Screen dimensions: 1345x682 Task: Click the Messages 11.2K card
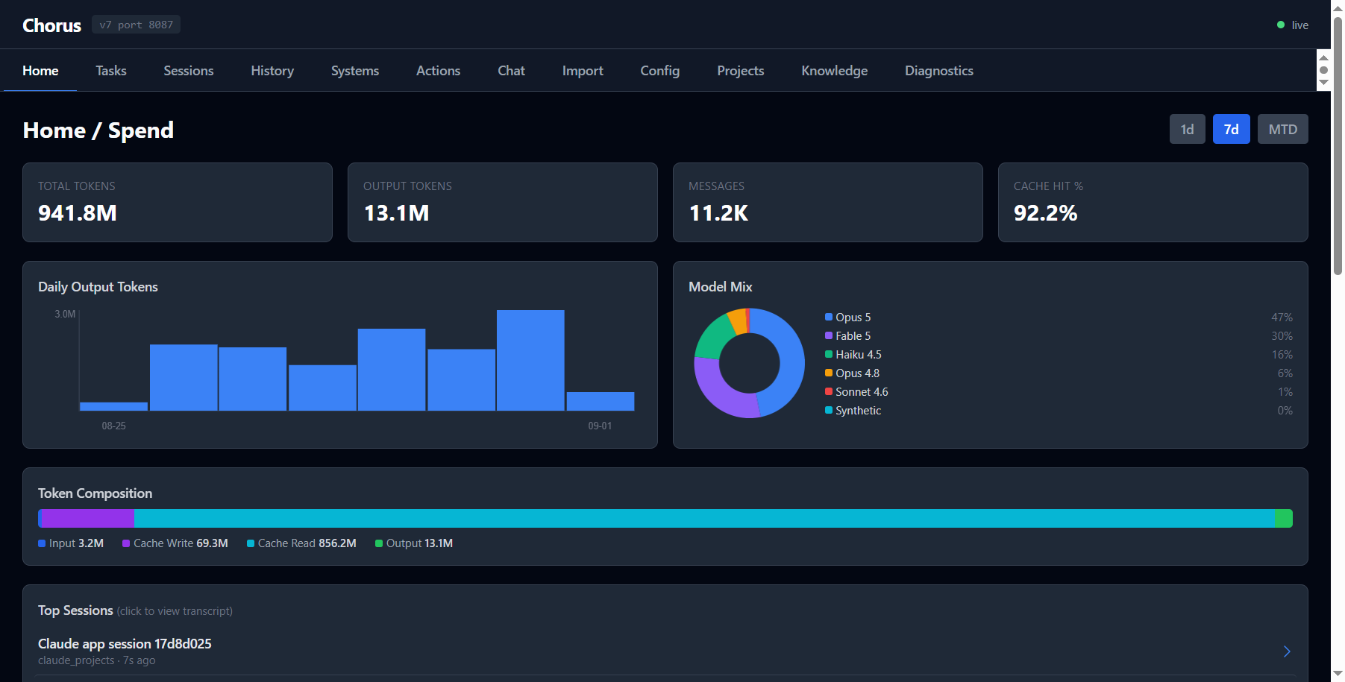[x=828, y=203]
